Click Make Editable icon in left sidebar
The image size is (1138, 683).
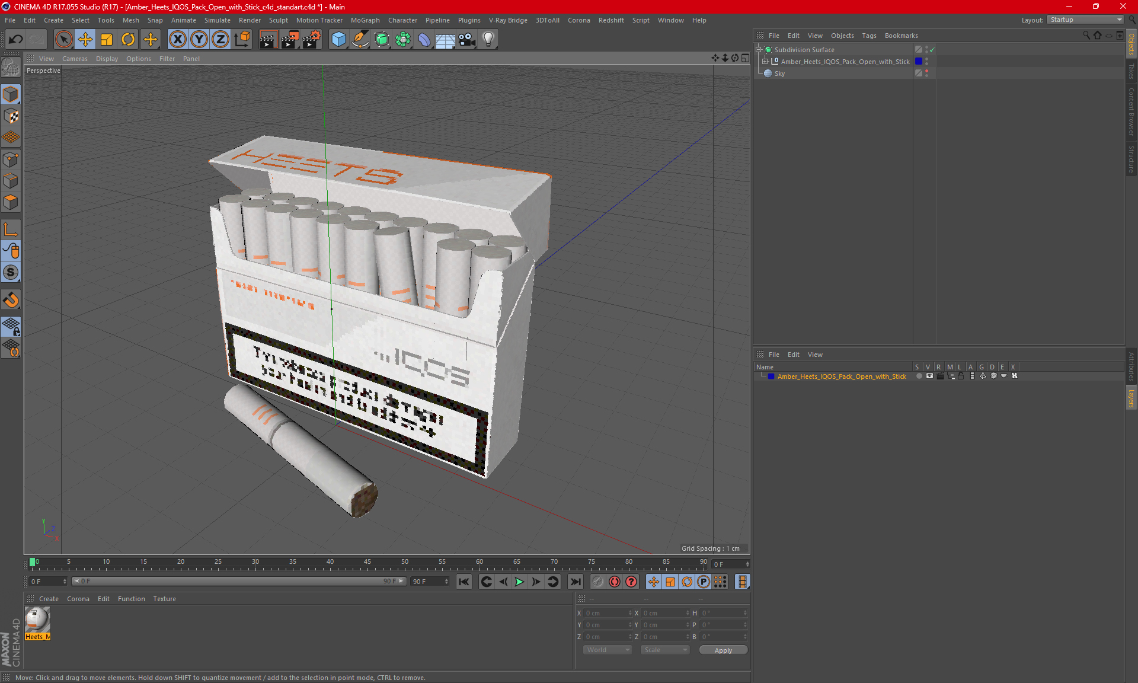coord(11,67)
